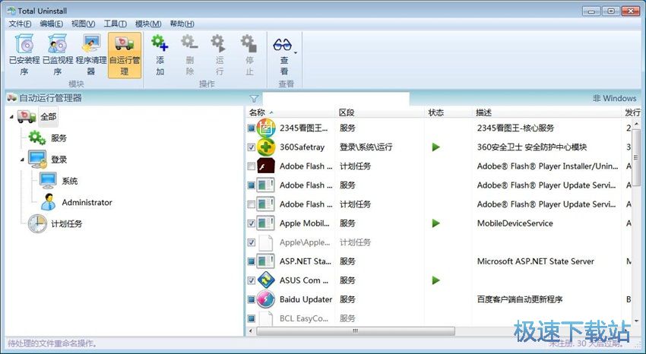Toggle checkbox for 2345看图王 row
This screenshot has height=354, width=646.
(x=252, y=128)
